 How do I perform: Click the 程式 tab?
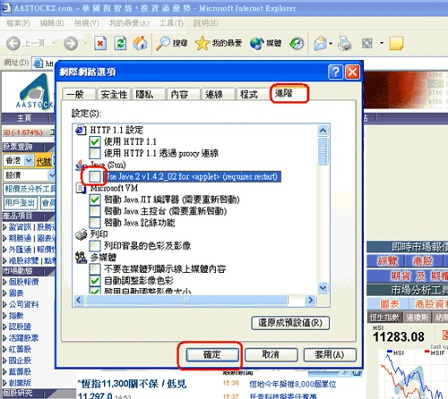coord(253,94)
